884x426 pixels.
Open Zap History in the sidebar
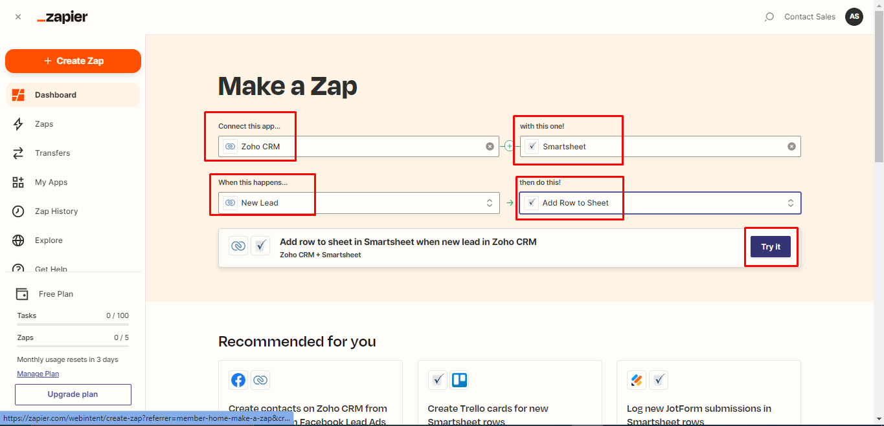click(73, 211)
